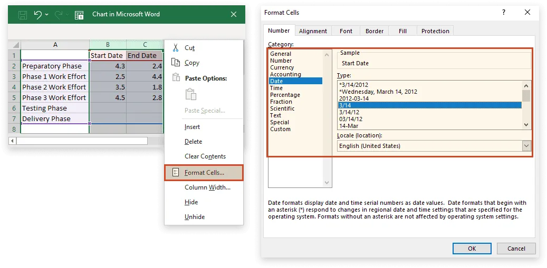Viewport: 547px width, 268px height.
Task: Click the spreadsheet horizontal scrollbar track
Action: [82, 141]
